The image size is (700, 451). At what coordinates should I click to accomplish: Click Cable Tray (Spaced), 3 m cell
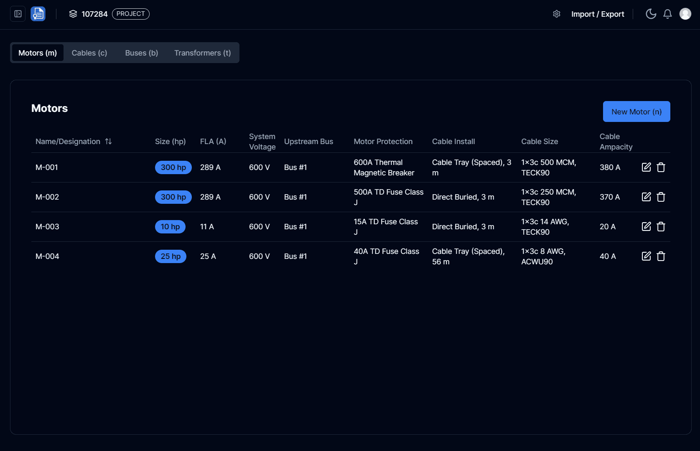tap(472, 167)
